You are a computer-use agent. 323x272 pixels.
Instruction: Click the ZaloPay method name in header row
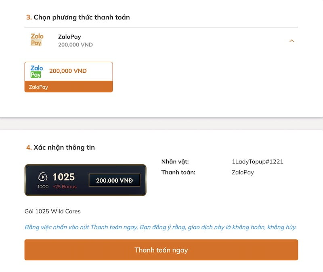69,37
